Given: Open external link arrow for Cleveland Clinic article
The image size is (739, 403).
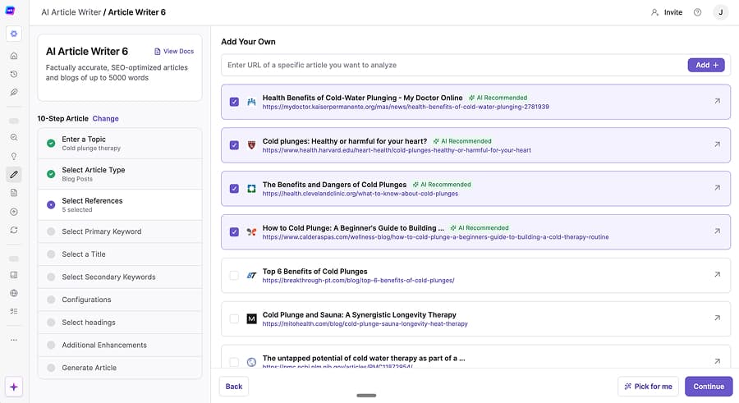Looking at the screenshot, I should click(x=717, y=188).
